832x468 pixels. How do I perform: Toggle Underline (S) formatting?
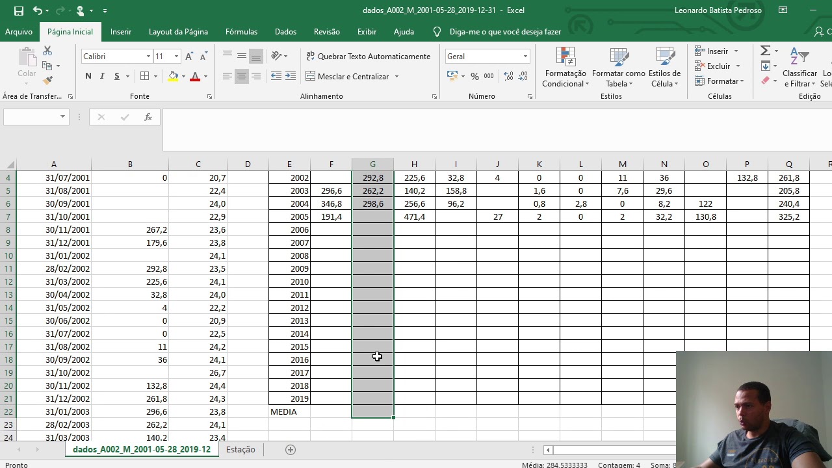[117, 76]
